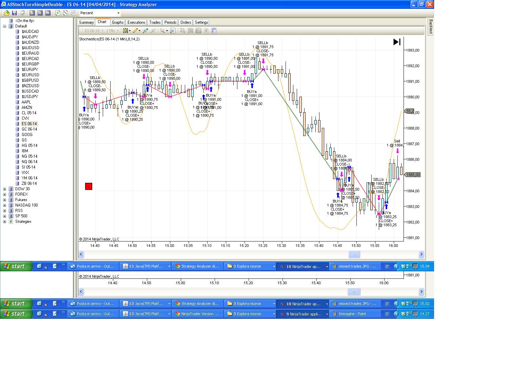
Task: Click the plug icon with green plus
Action: 145,31
